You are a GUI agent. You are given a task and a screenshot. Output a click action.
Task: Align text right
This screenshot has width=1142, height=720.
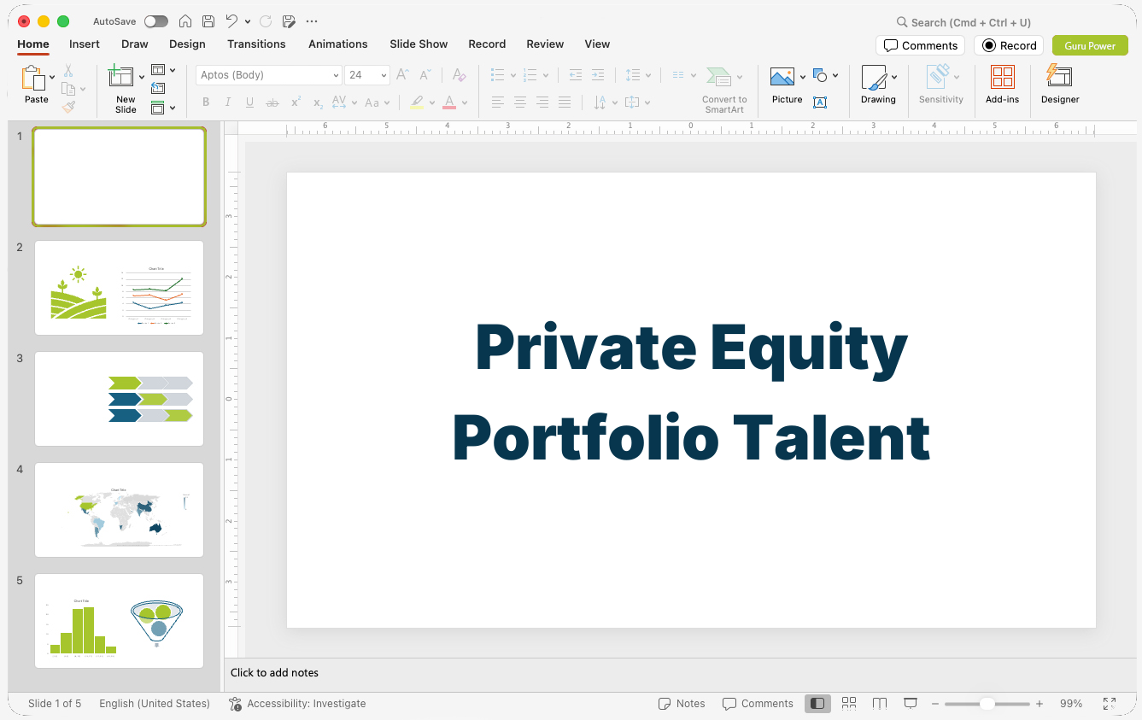point(542,102)
